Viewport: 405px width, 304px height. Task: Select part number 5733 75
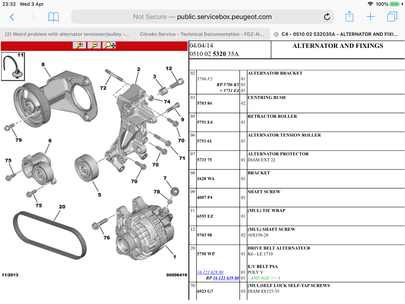pyautogui.click(x=205, y=160)
